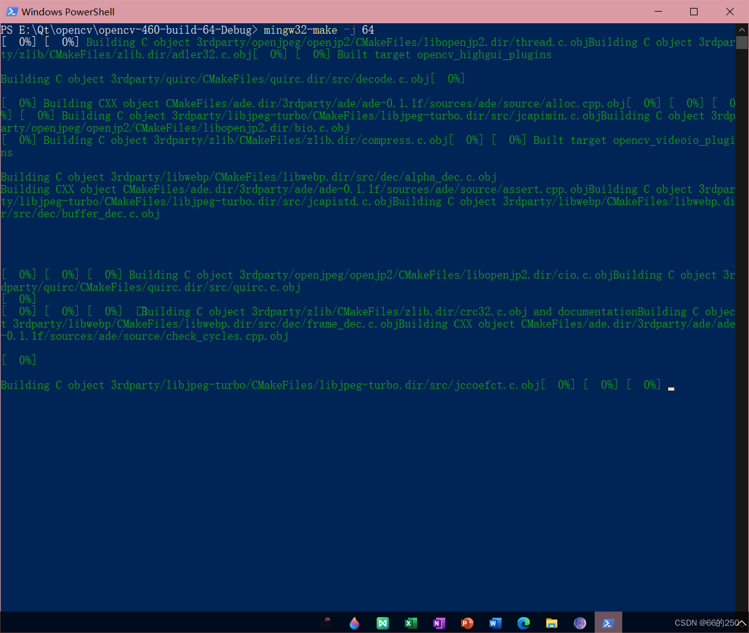Click the PowerShell icon in the title bar
The height and width of the screenshot is (633, 749).
click(12, 12)
